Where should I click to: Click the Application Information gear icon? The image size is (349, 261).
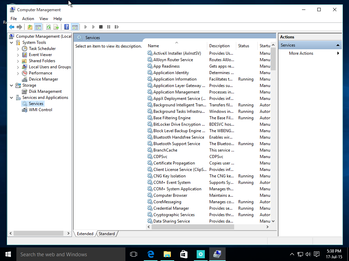150,79
